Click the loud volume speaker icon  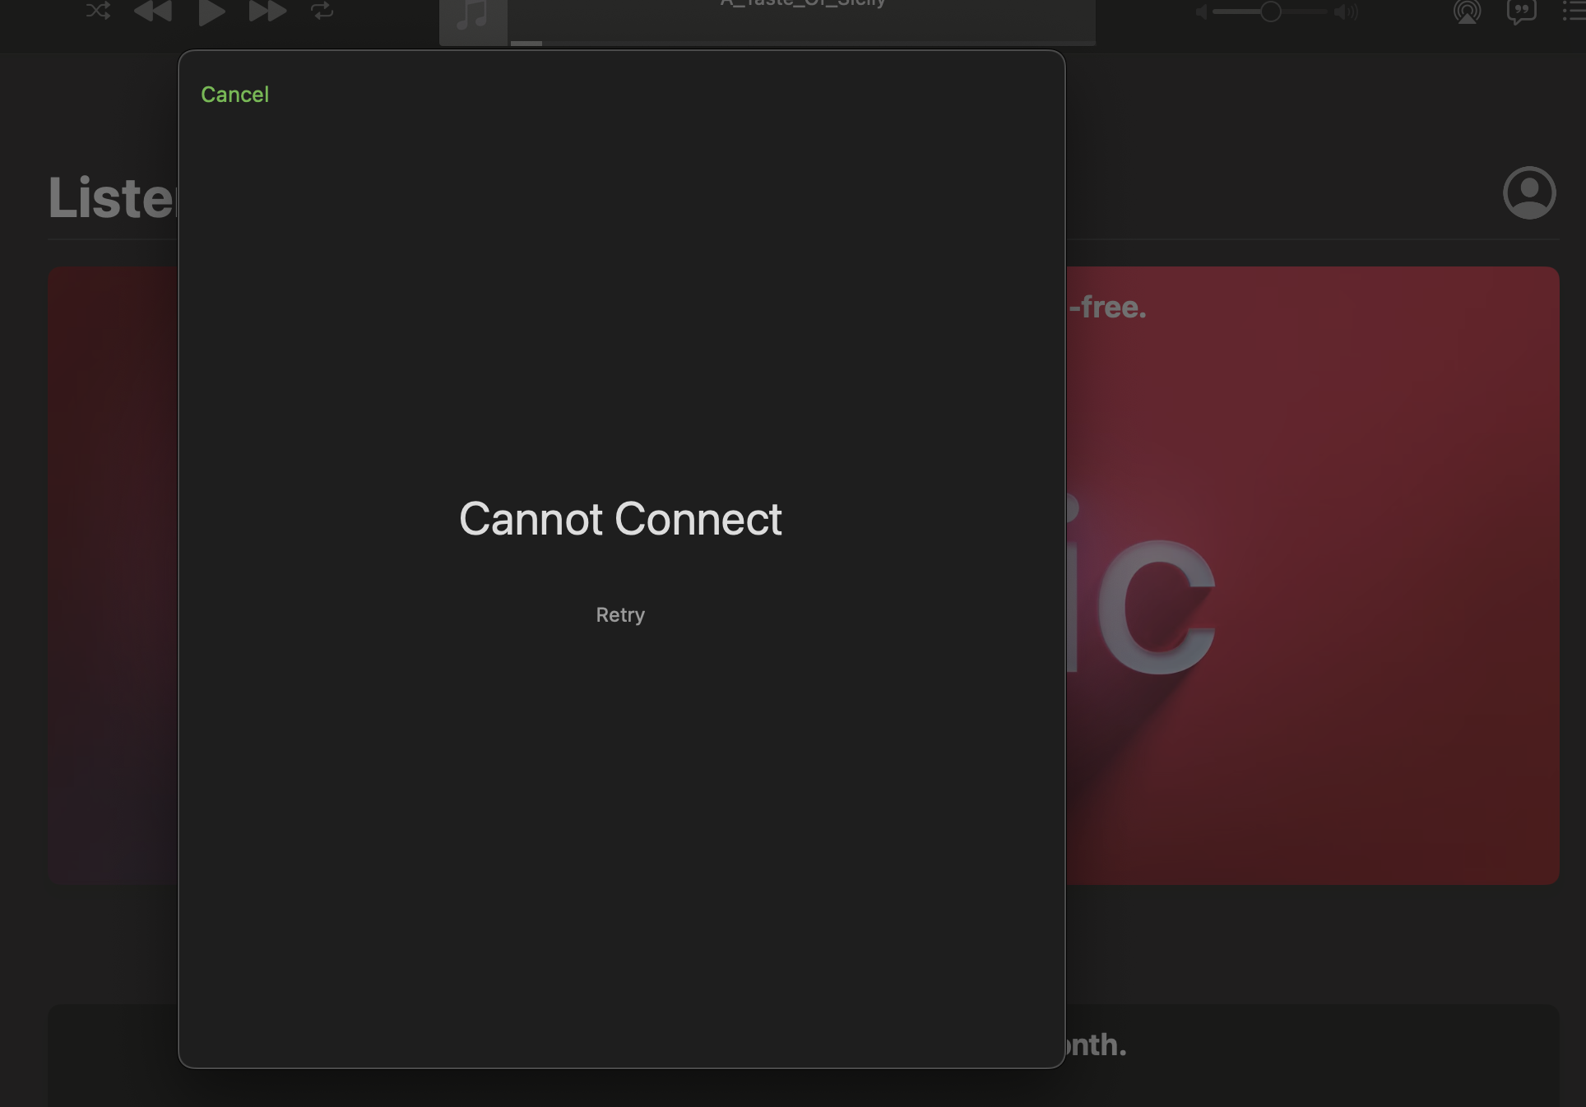[1346, 12]
